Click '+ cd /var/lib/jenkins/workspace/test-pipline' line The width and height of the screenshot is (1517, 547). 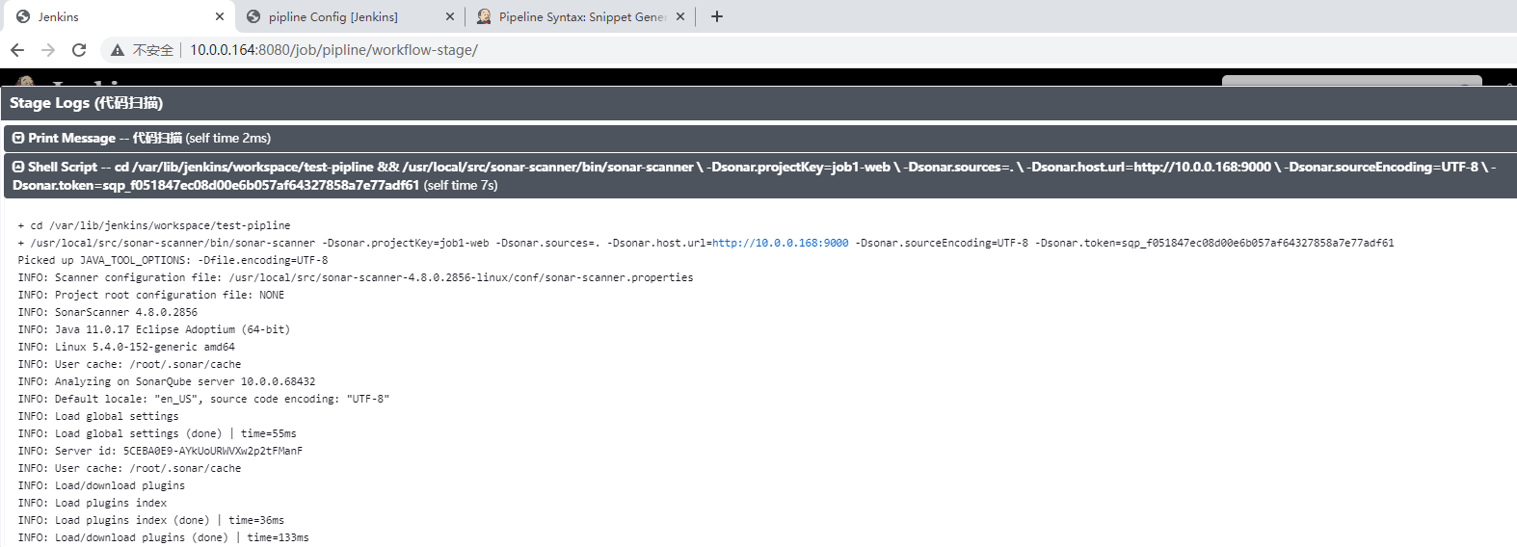coord(153,225)
